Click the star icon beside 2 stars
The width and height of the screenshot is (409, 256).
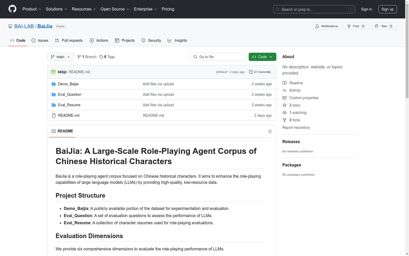pos(285,105)
